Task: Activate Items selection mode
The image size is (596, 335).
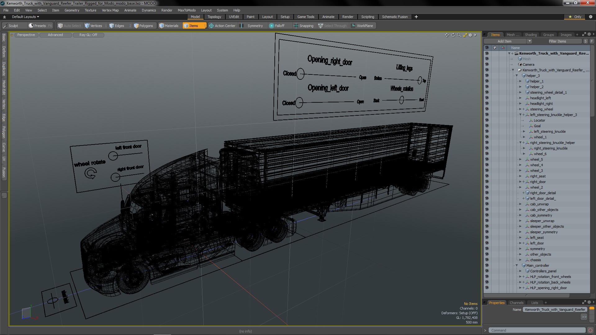Action: coord(194,26)
